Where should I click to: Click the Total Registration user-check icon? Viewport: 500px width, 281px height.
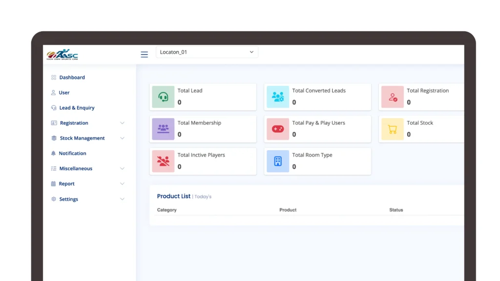tap(393, 97)
